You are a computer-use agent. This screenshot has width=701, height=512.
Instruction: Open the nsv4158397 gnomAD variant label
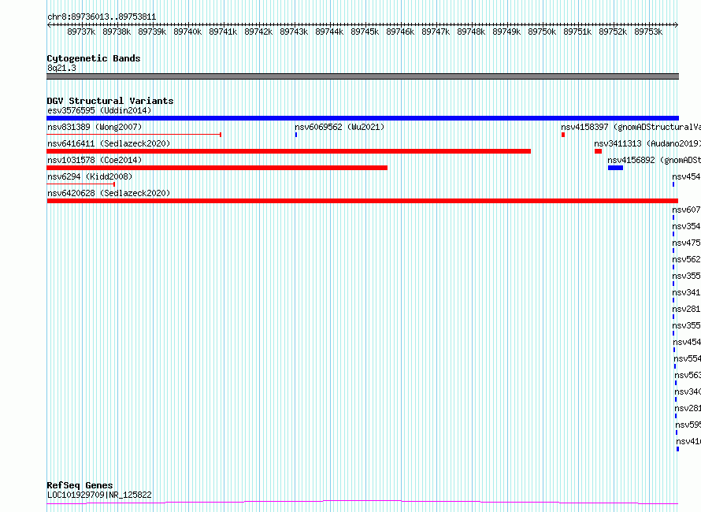click(x=631, y=127)
